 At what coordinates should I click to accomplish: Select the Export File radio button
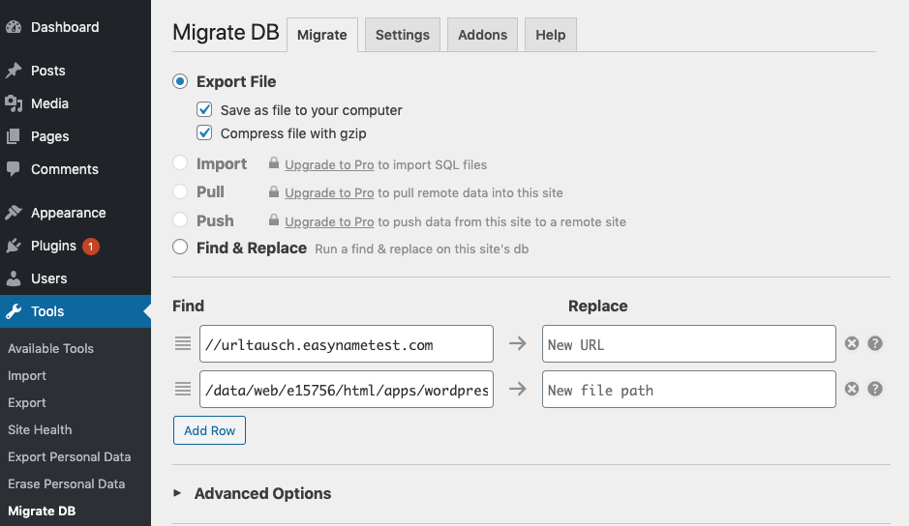point(180,81)
